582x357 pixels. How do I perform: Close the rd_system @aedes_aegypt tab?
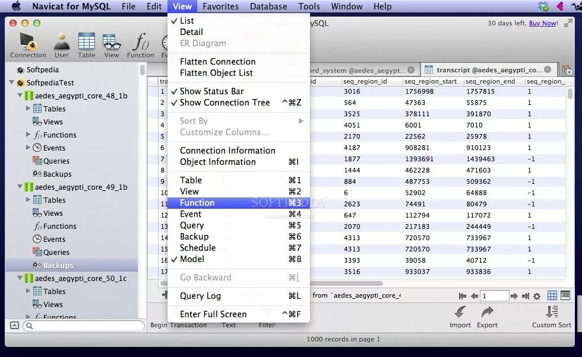(x=411, y=70)
